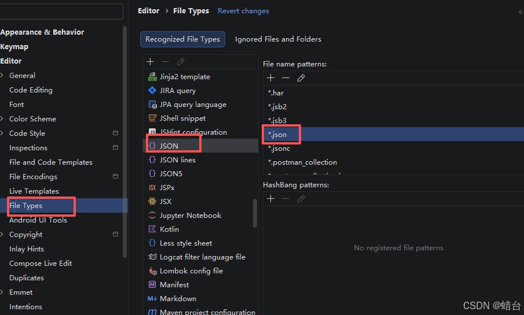Go to Editor breadcrumb link
The image size is (524, 315).
(x=149, y=11)
